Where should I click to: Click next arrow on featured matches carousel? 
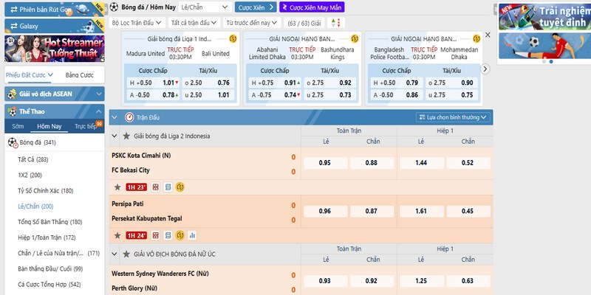tap(485, 69)
